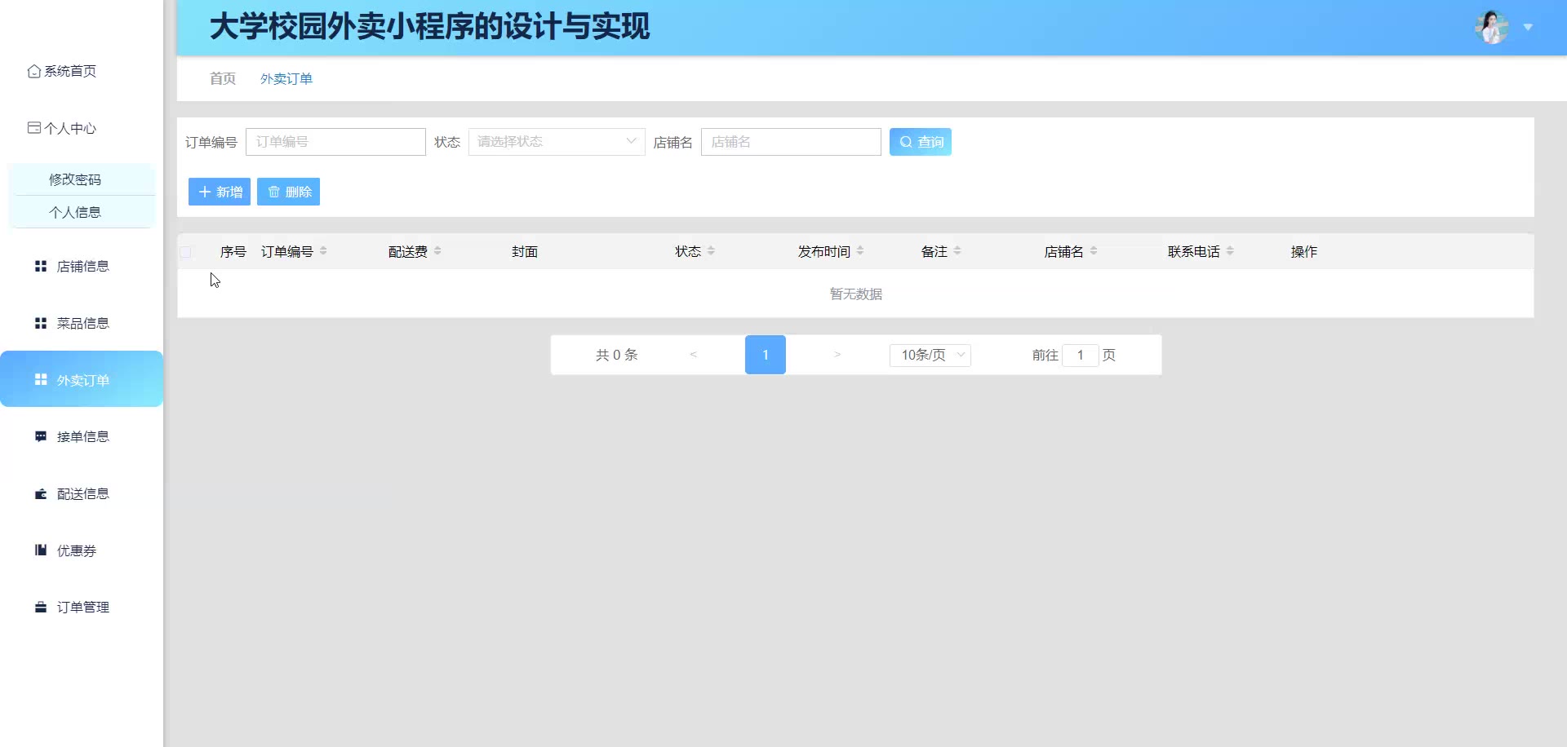1567x747 pixels.
Task: Click the home icon beside 系统首页
Action: (33, 71)
